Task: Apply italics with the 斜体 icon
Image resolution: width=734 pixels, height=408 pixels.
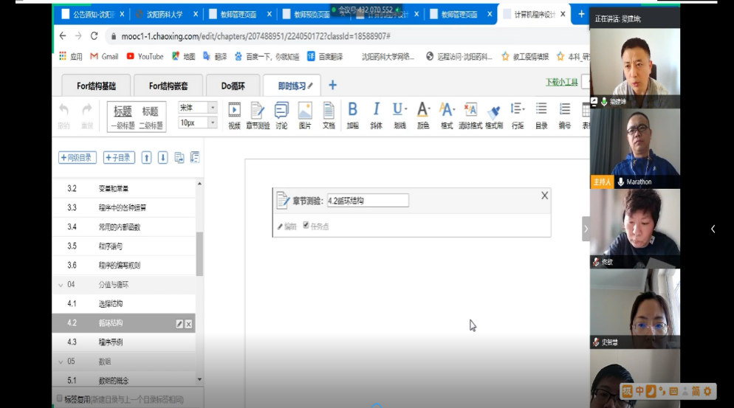Action: 376,114
